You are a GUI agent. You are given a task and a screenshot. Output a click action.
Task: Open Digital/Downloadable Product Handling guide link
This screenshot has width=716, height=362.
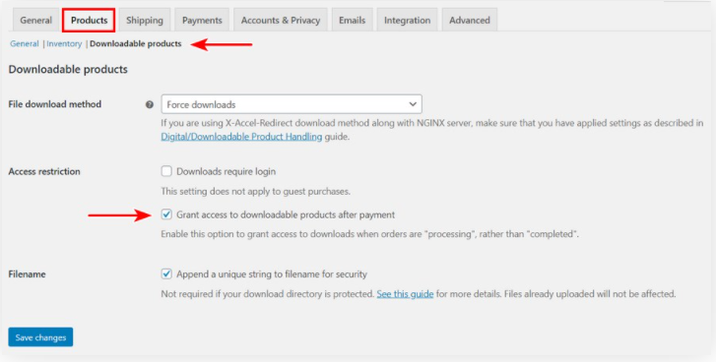coord(241,137)
